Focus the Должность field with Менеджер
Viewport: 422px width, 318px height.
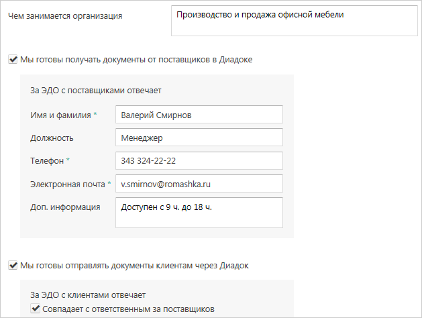[199, 138]
